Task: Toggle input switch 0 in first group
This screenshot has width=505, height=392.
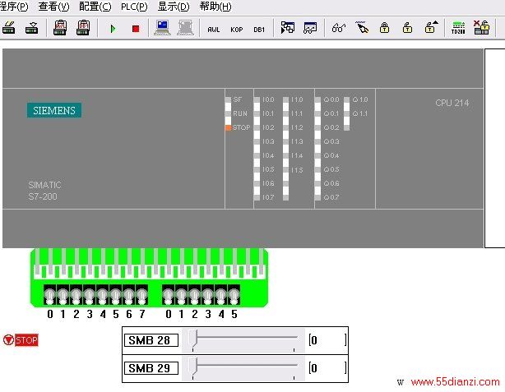Action: click(x=49, y=295)
